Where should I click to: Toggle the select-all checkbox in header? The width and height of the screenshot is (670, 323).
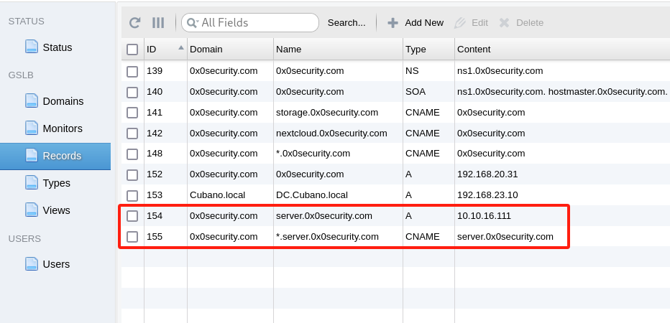coord(132,50)
